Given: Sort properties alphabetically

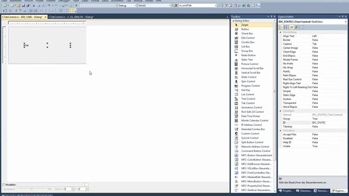Looking at the screenshot, I should [x=286, y=27].
